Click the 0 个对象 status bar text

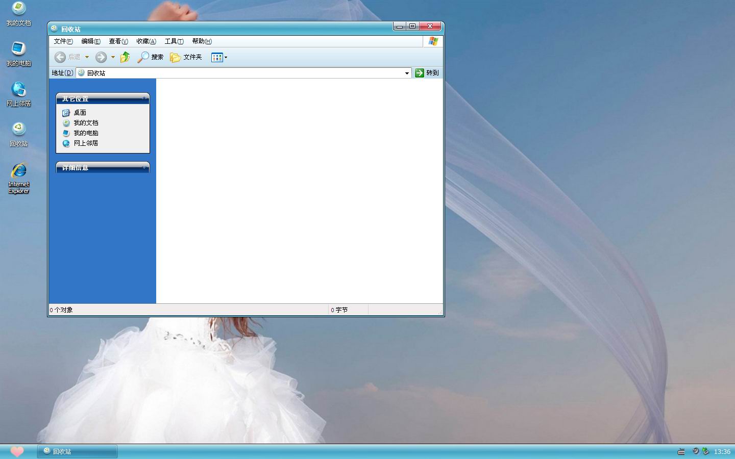[x=61, y=310]
